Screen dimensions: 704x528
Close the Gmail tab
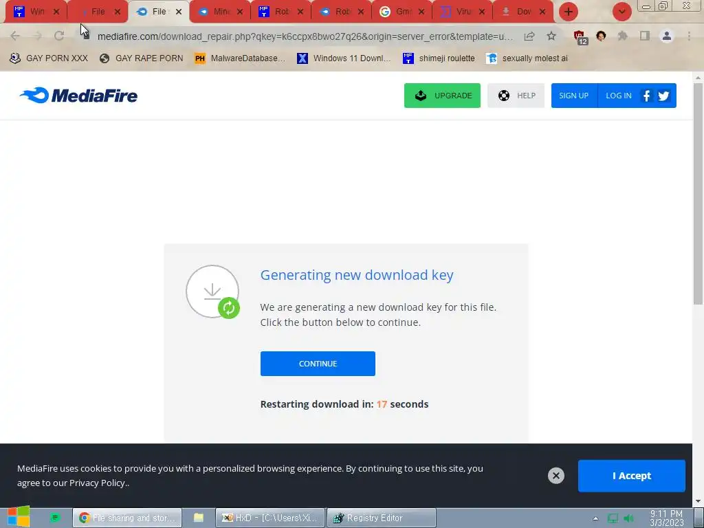tap(421, 12)
